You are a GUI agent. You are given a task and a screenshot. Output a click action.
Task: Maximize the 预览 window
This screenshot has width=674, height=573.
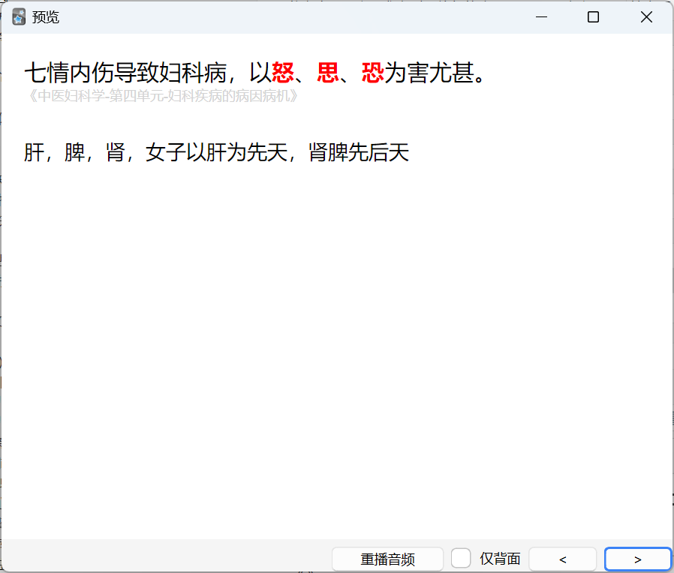tap(593, 17)
